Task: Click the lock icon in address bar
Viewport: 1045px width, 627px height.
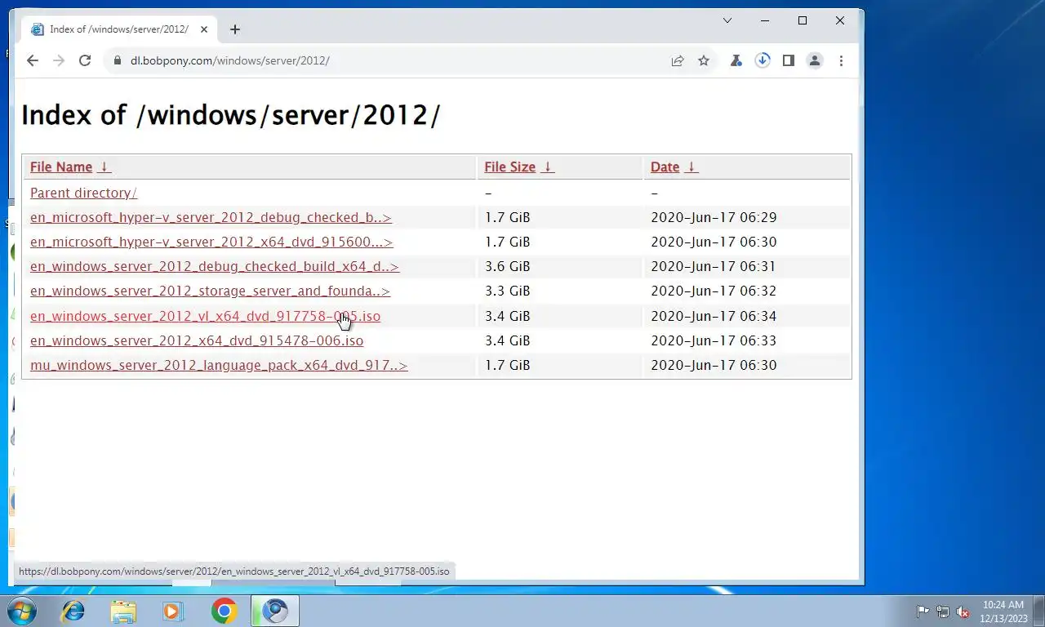Action: coord(117,60)
